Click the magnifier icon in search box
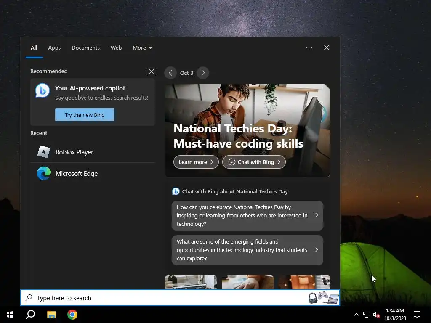Viewport: 431px width, 323px height. click(29, 298)
